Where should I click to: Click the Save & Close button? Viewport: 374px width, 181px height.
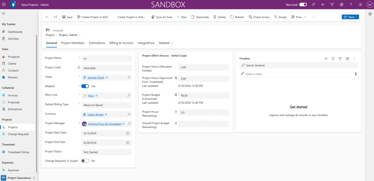(x=161, y=17)
